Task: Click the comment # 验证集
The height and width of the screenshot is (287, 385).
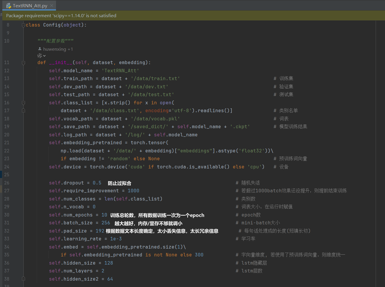Action: pyautogui.click(x=283, y=87)
